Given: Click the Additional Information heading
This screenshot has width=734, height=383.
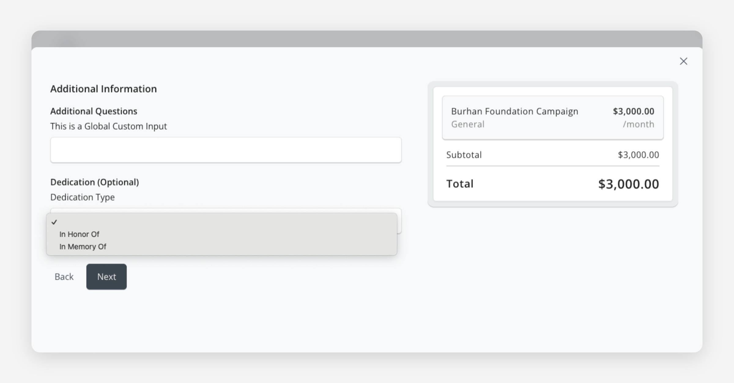Looking at the screenshot, I should point(103,89).
